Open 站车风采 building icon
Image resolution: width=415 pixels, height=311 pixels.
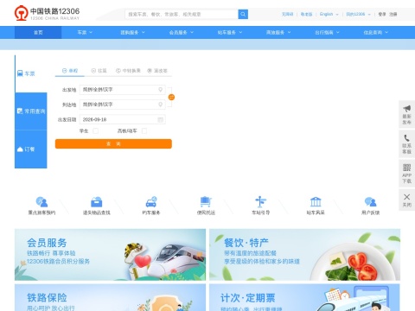coord(316,202)
